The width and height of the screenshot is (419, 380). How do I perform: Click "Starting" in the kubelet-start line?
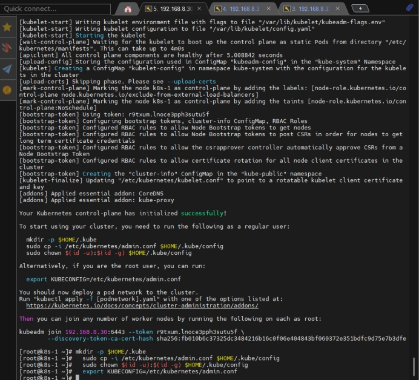[89, 35]
